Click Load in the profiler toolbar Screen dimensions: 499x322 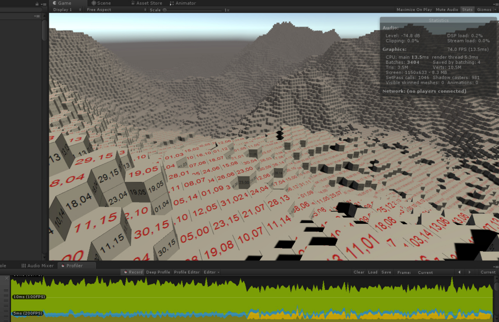click(x=373, y=272)
